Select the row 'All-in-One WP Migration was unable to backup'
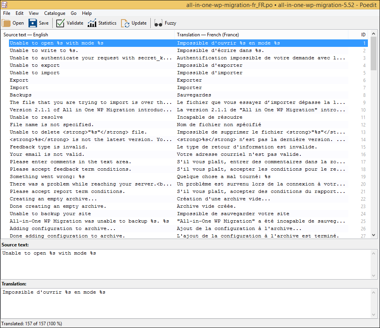This screenshot has width=380, height=328. (188, 221)
